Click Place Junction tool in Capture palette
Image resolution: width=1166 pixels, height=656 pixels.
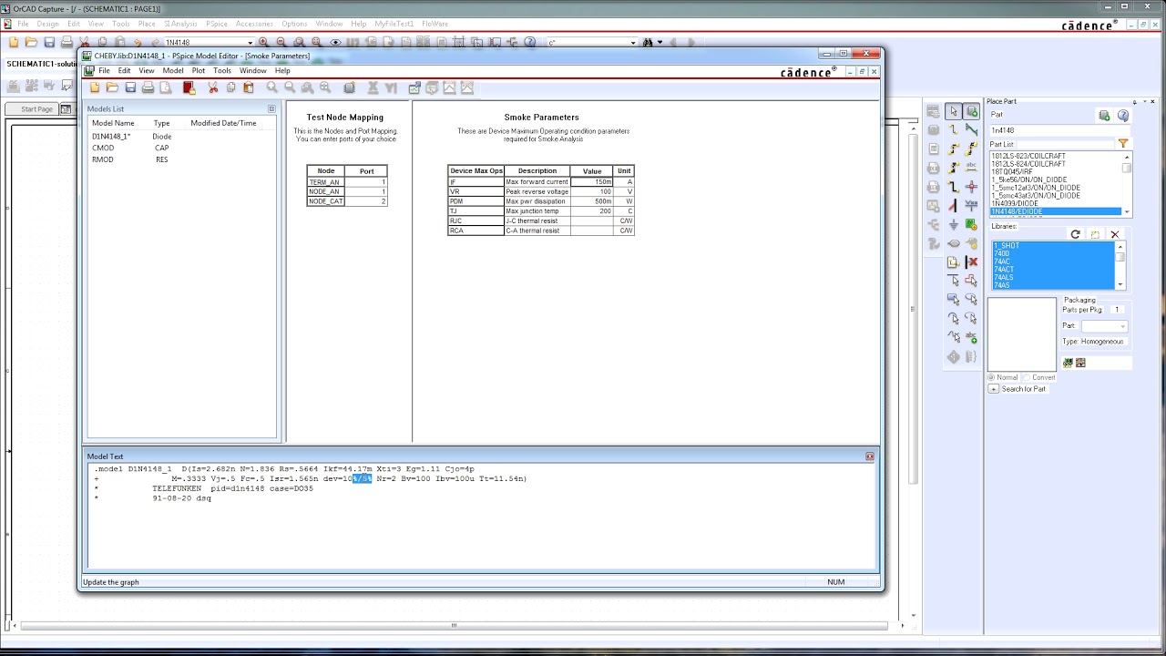(x=971, y=187)
